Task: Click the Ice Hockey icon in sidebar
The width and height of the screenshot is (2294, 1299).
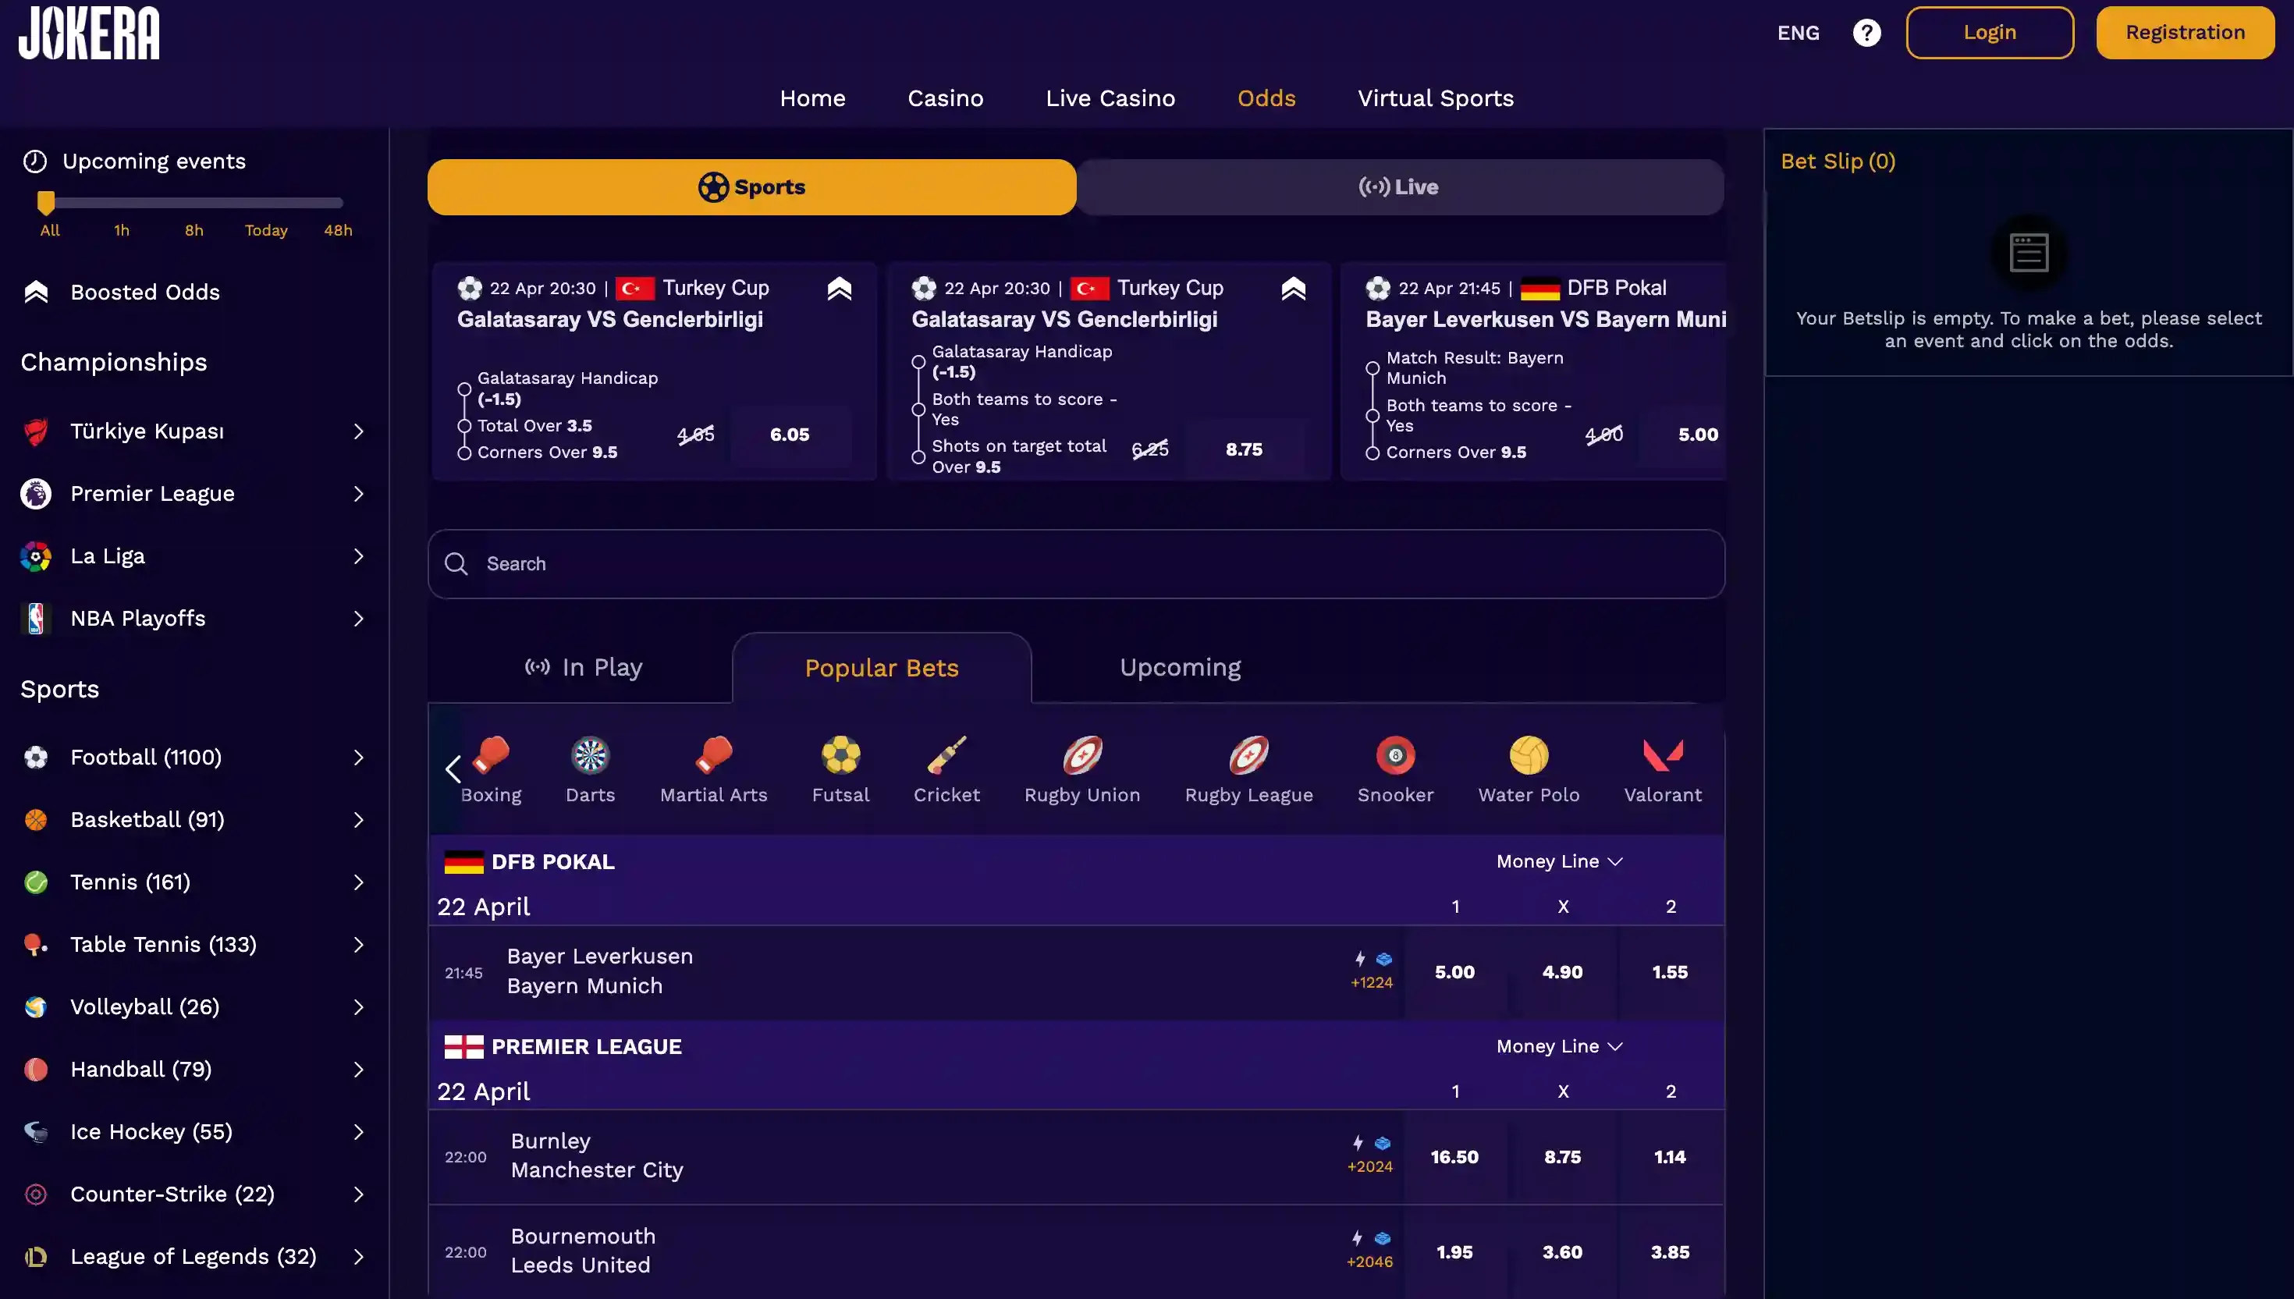Action: pyautogui.click(x=36, y=1132)
